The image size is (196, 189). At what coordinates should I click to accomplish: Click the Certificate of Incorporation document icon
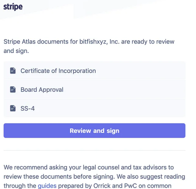[13, 71]
